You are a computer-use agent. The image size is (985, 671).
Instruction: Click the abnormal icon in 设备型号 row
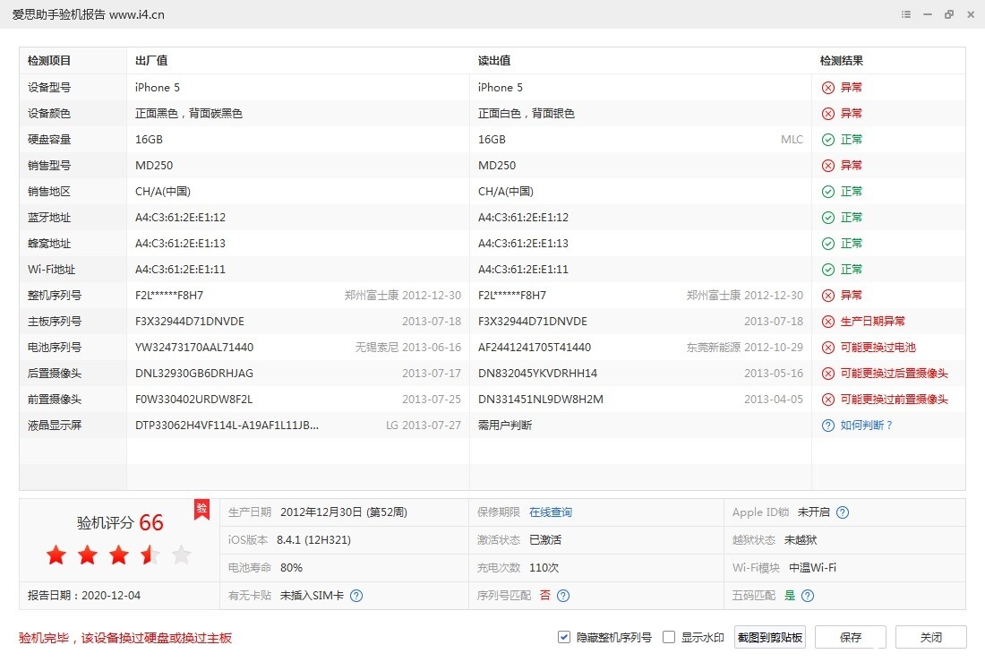coord(828,87)
